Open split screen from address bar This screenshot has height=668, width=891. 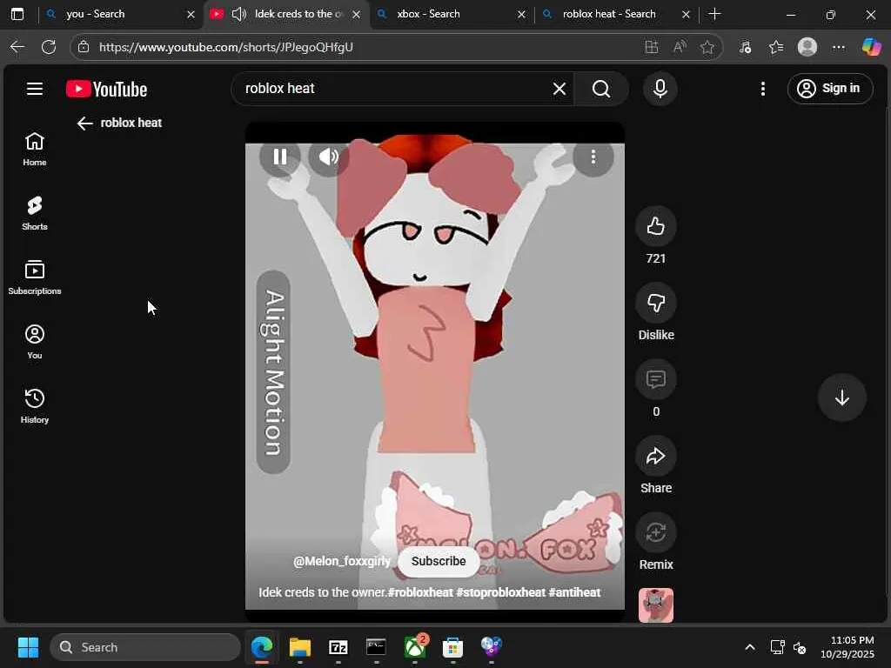click(x=652, y=47)
